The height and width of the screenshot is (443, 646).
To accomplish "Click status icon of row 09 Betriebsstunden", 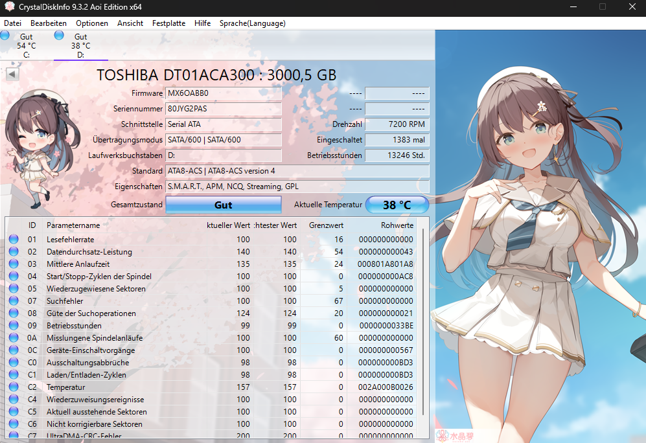I will click(14, 325).
